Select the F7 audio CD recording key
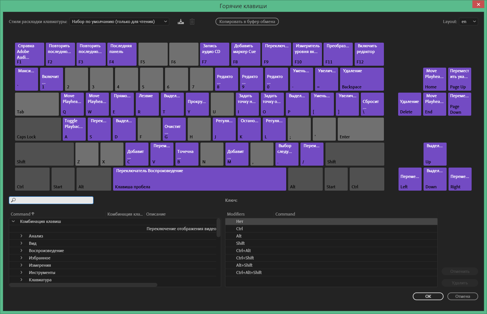 point(215,54)
